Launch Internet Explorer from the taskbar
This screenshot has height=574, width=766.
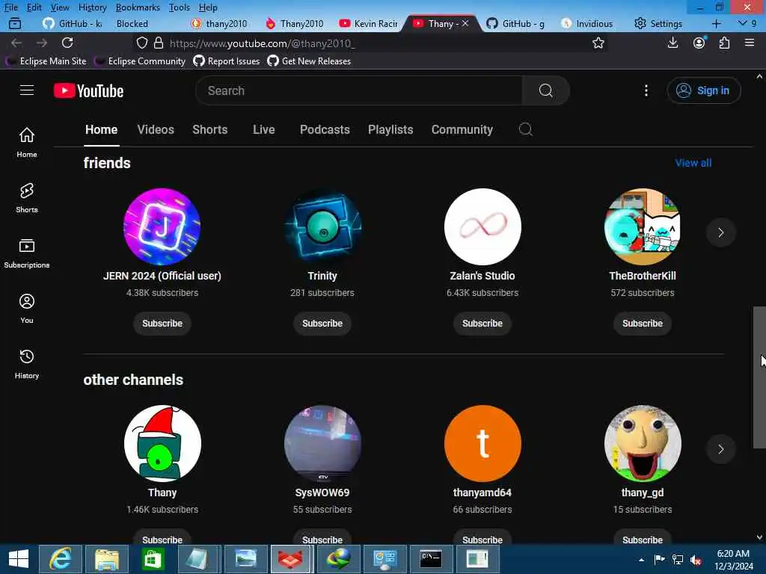61,559
